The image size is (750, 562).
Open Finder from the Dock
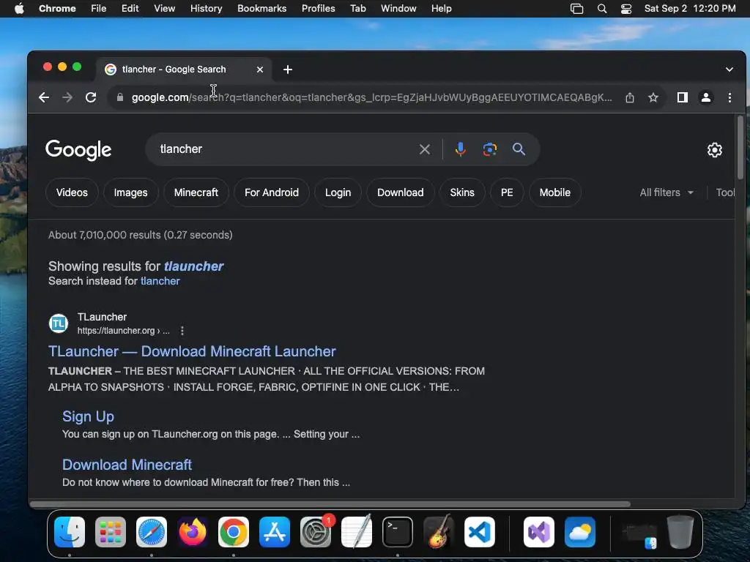pyautogui.click(x=70, y=532)
